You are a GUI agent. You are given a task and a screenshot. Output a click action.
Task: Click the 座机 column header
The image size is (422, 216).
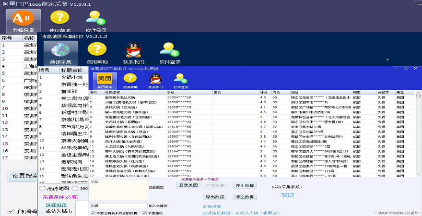(236, 92)
